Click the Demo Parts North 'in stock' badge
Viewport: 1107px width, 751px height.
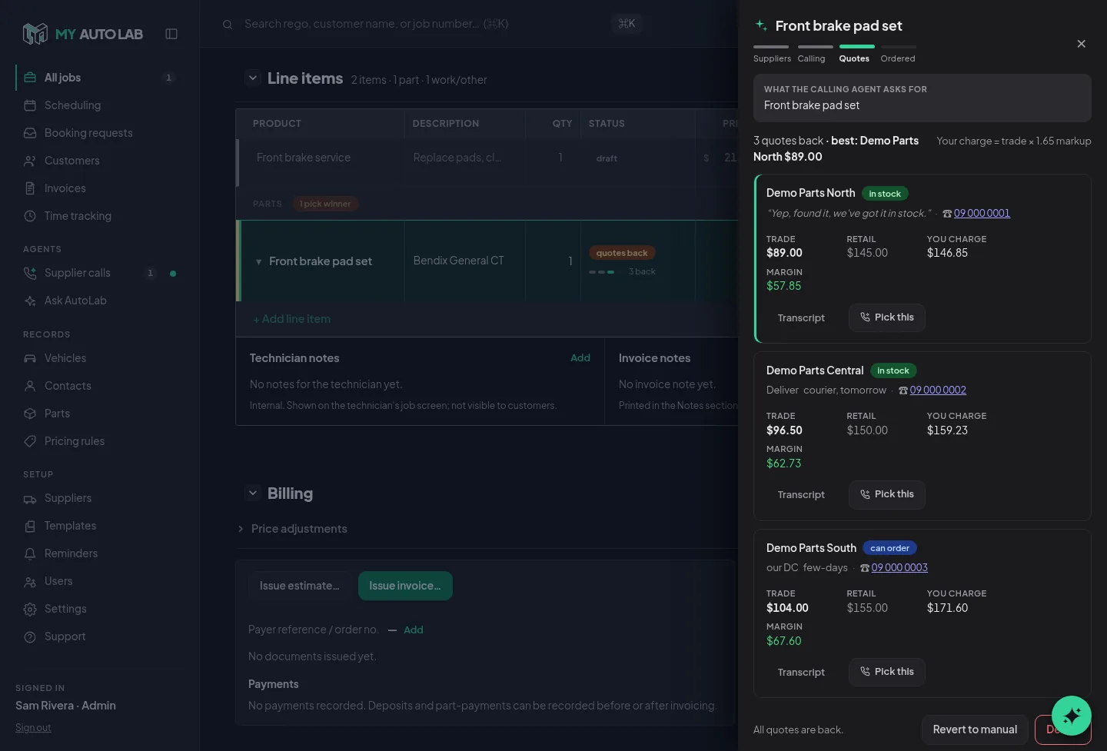pos(885,194)
